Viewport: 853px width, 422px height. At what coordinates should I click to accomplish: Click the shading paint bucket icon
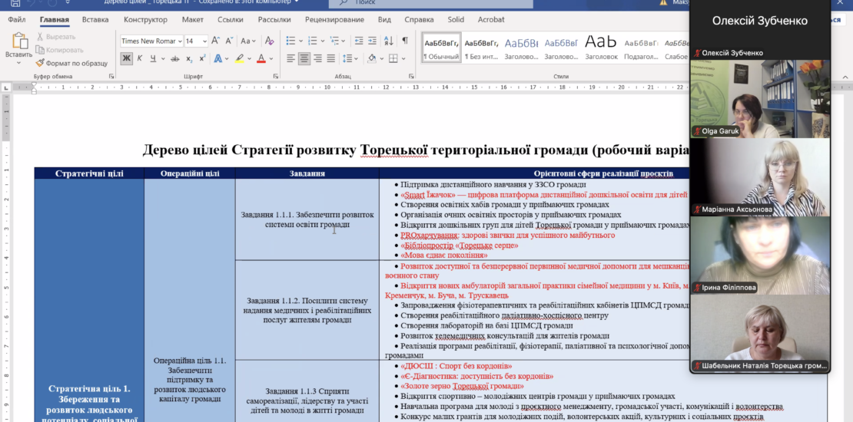(372, 58)
